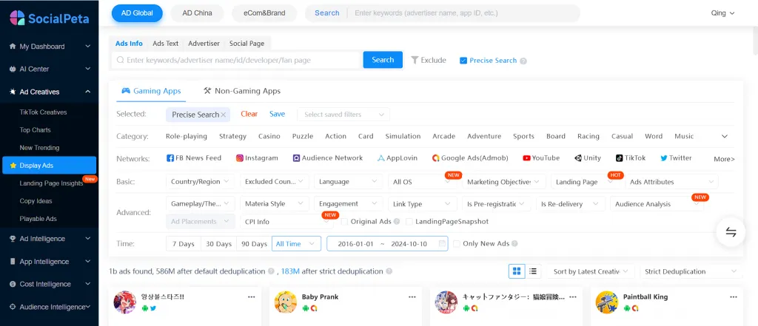758x326 pixels.
Task: Click the grid view icon
Action: click(517, 271)
